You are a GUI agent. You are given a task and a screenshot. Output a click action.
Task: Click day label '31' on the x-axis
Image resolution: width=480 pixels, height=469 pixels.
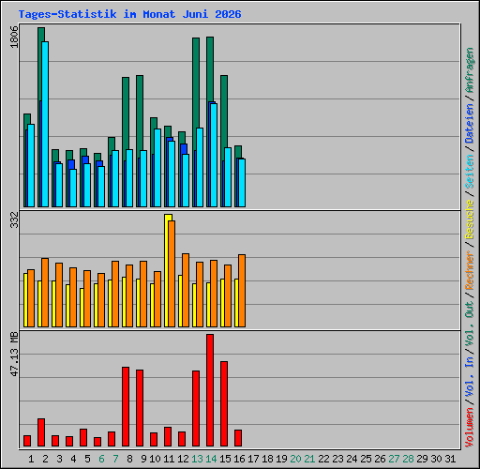[x=450, y=459]
